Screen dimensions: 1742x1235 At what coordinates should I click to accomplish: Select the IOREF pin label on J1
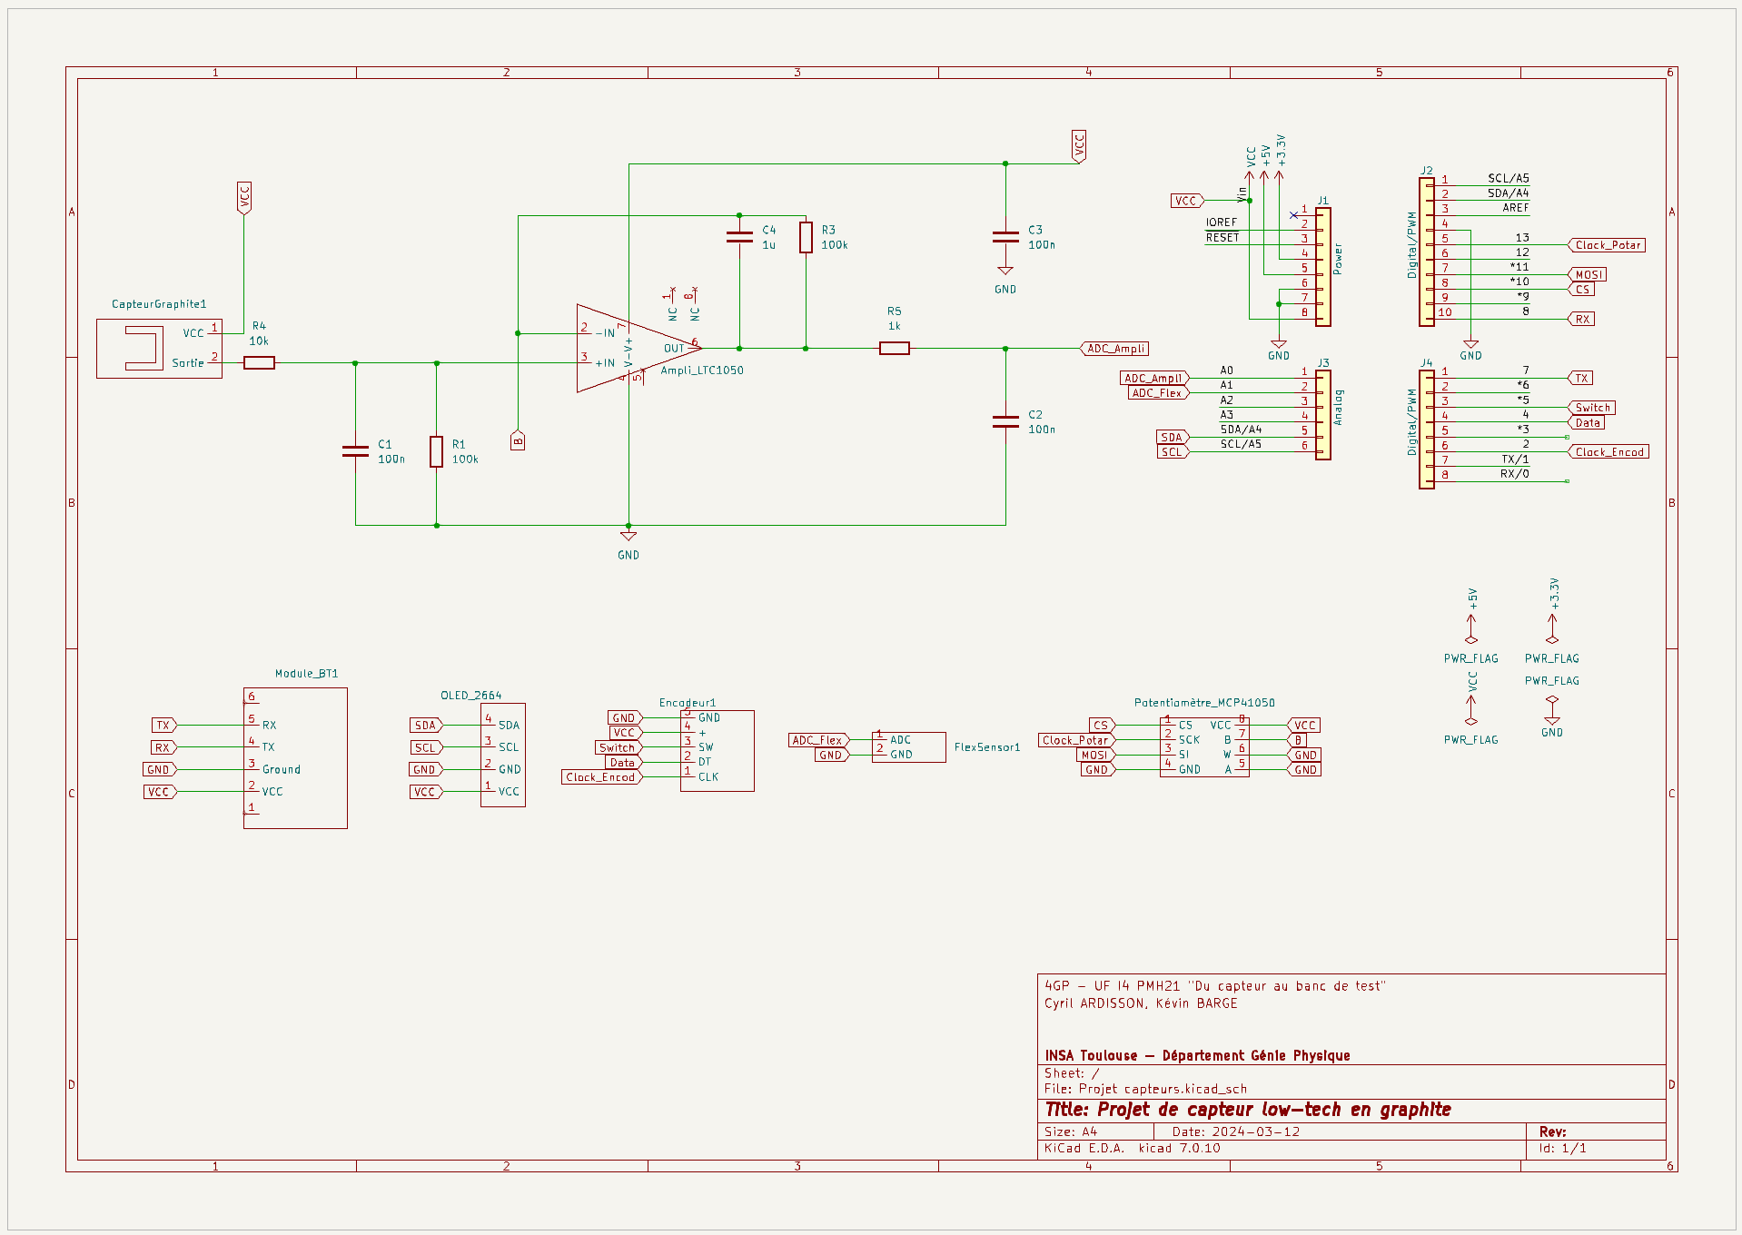coord(1221,222)
